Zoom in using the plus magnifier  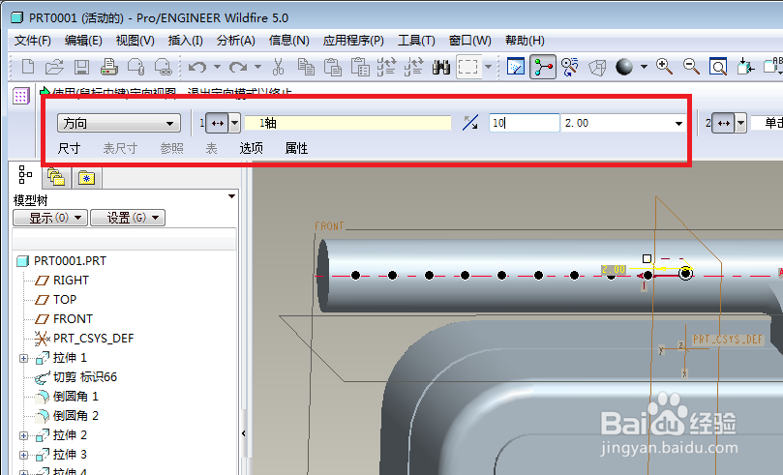pyautogui.click(x=664, y=67)
